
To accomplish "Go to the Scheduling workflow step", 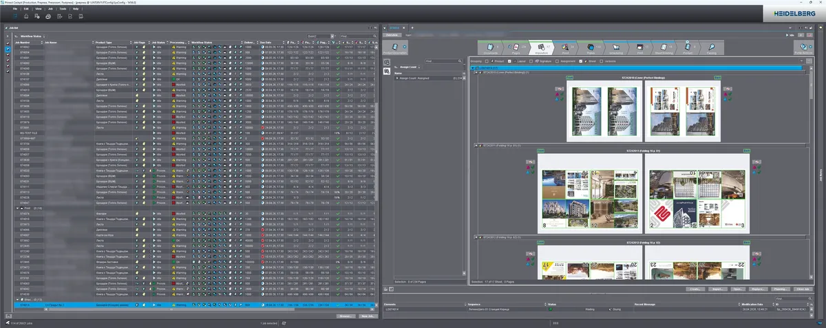I will 616,47.
